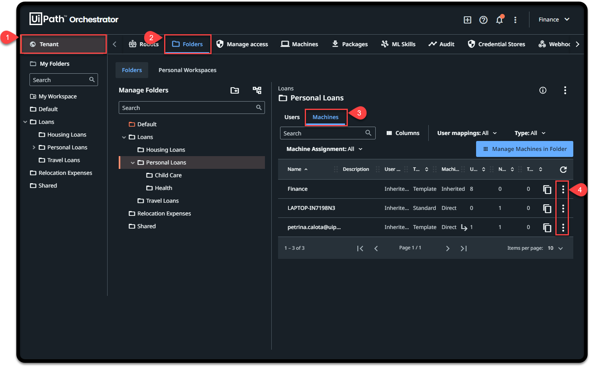Open the ML Skills tab

click(398, 44)
